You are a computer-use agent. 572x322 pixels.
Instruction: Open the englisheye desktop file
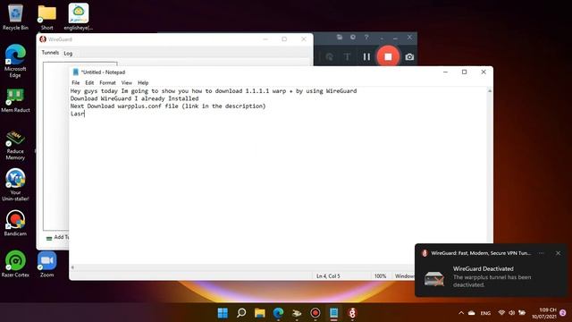pyautogui.click(x=79, y=17)
